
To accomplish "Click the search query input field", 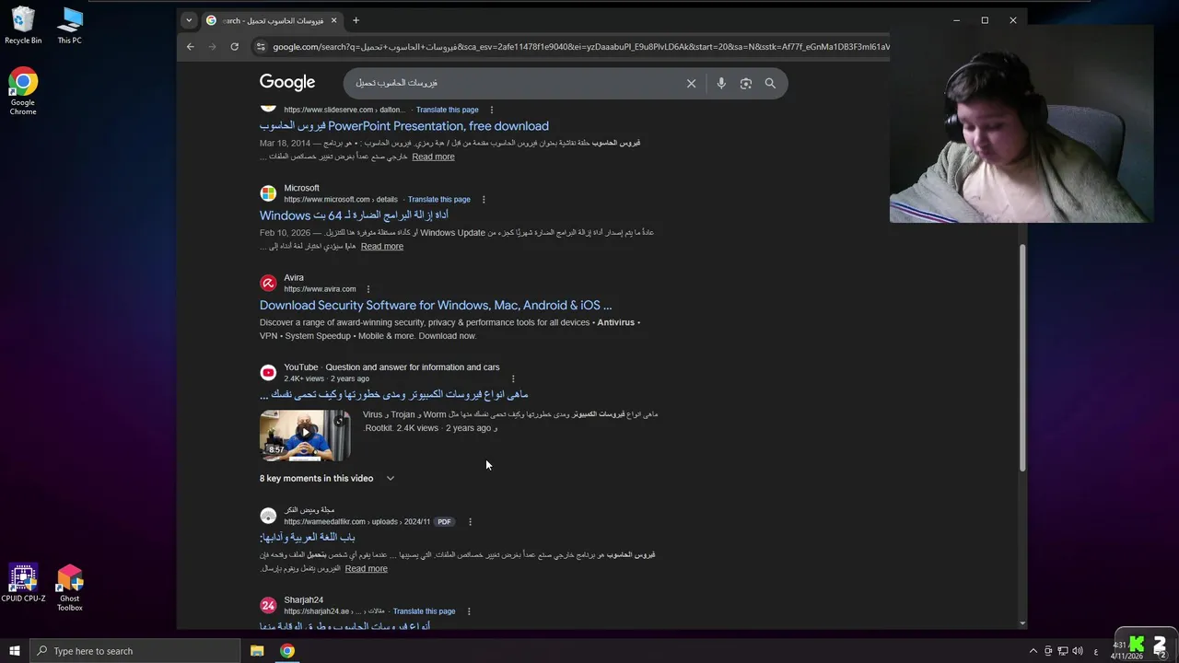I will coord(516,83).
